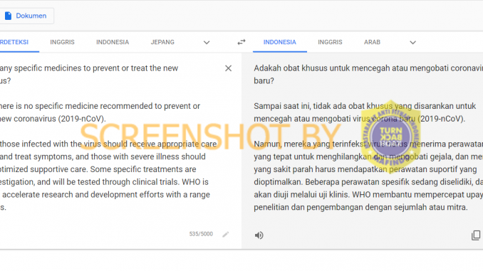The width and height of the screenshot is (483, 271).
Task: Click the 535/5000 character counter
Action: click(x=201, y=234)
